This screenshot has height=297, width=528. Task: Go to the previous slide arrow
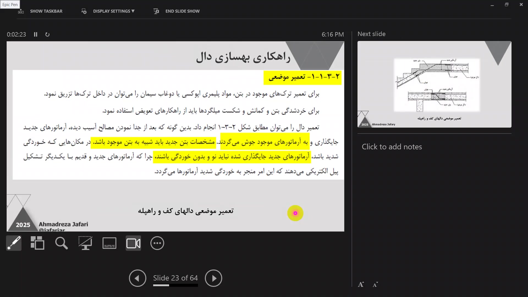click(x=137, y=278)
